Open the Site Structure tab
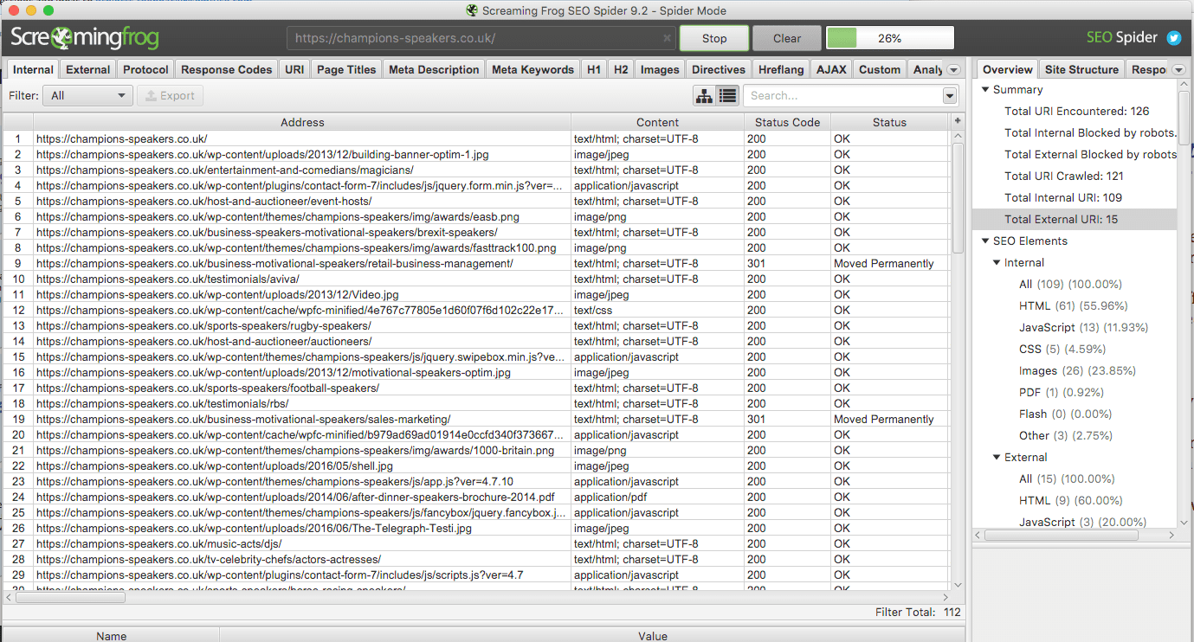Screen dimensions: 1194x642 1081,70
